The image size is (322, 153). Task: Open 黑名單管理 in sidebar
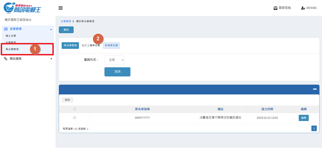click(12, 49)
